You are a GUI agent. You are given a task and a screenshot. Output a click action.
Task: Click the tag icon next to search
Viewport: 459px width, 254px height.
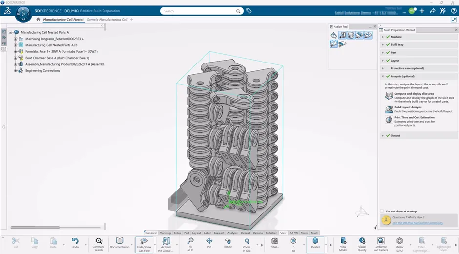pos(249,11)
